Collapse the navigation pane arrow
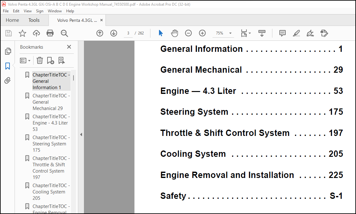356x214 pixels. tap(81, 134)
